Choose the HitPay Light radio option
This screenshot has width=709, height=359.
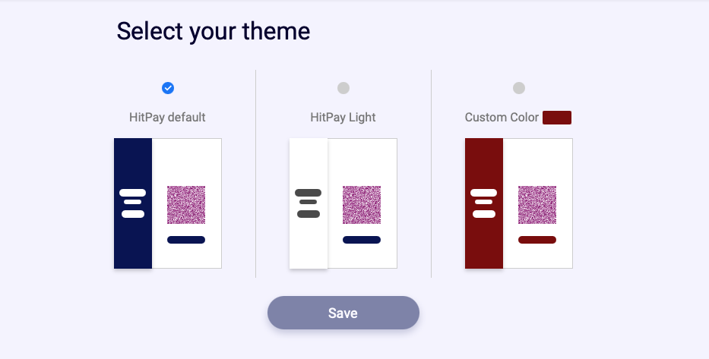tap(343, 88)
